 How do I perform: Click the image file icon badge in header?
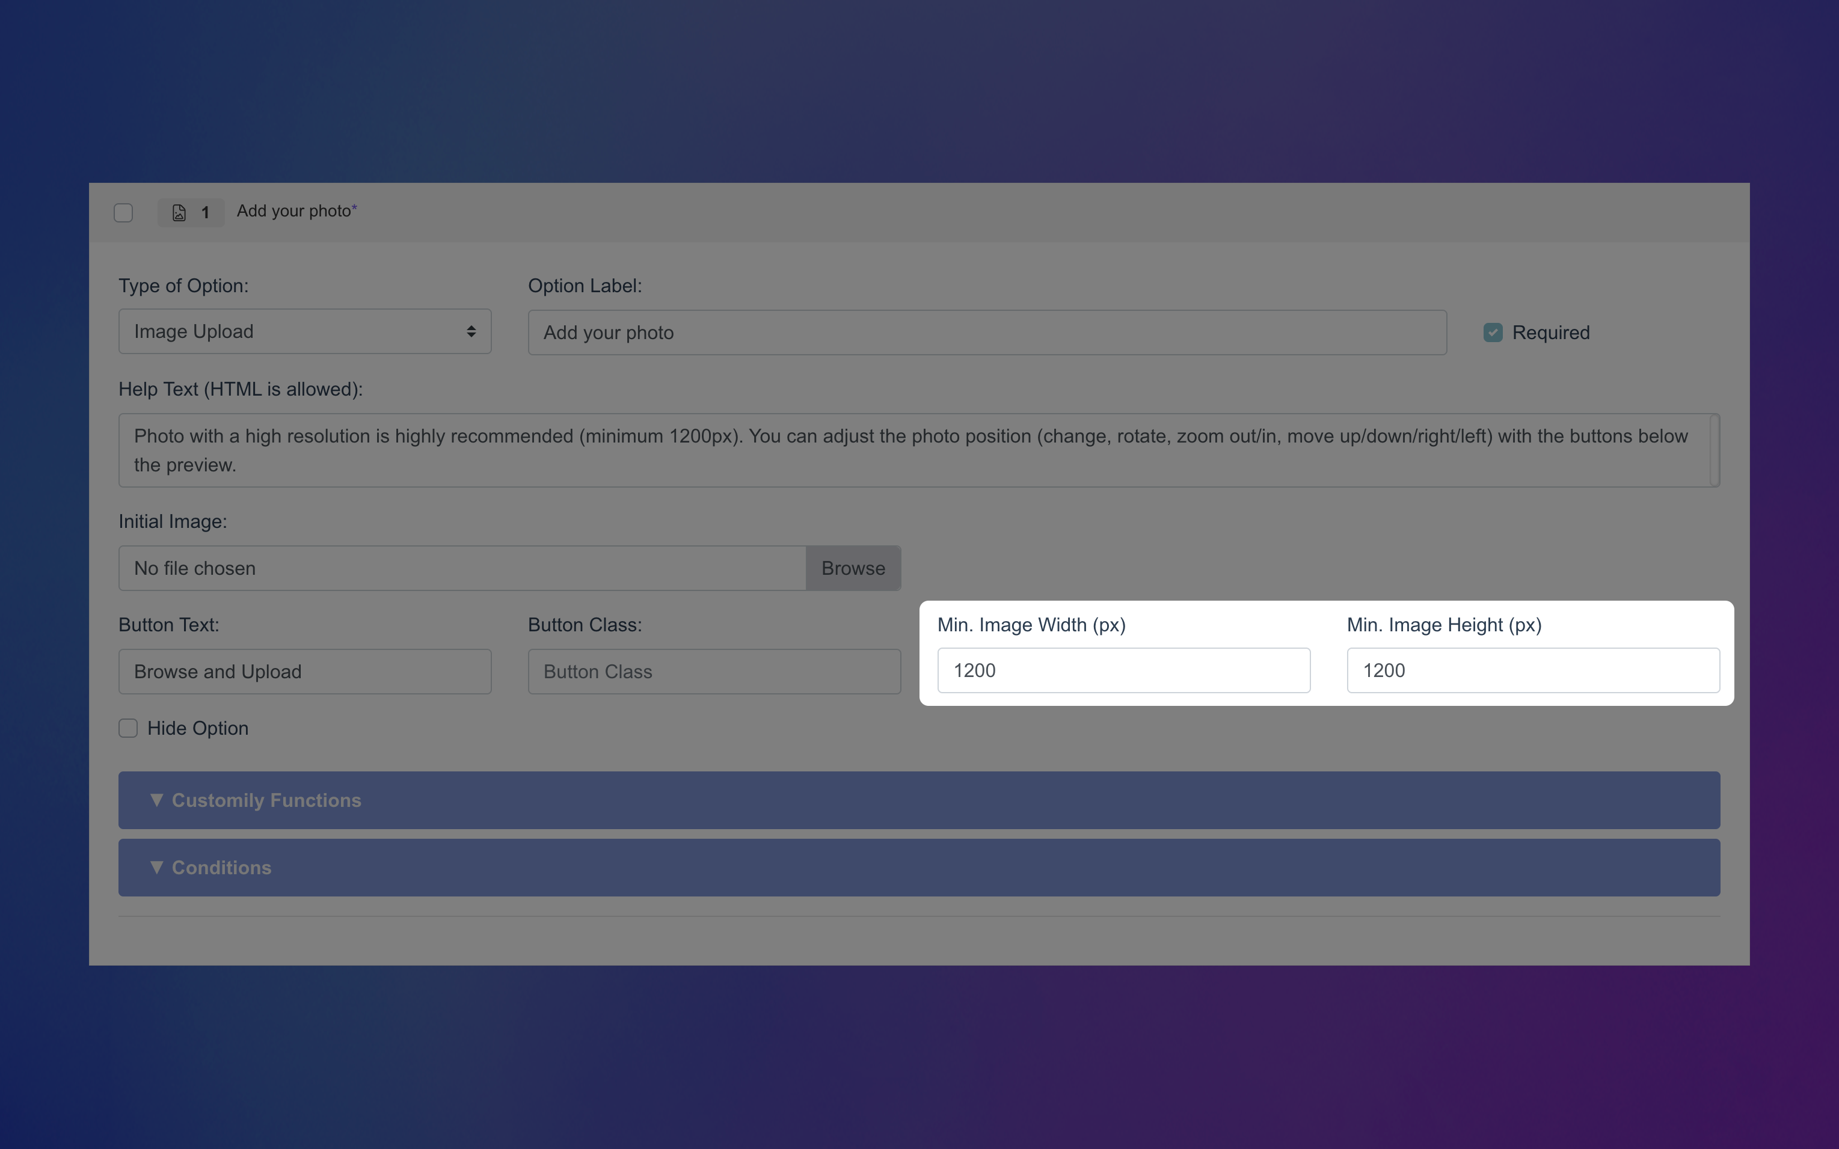coord(179,213)
